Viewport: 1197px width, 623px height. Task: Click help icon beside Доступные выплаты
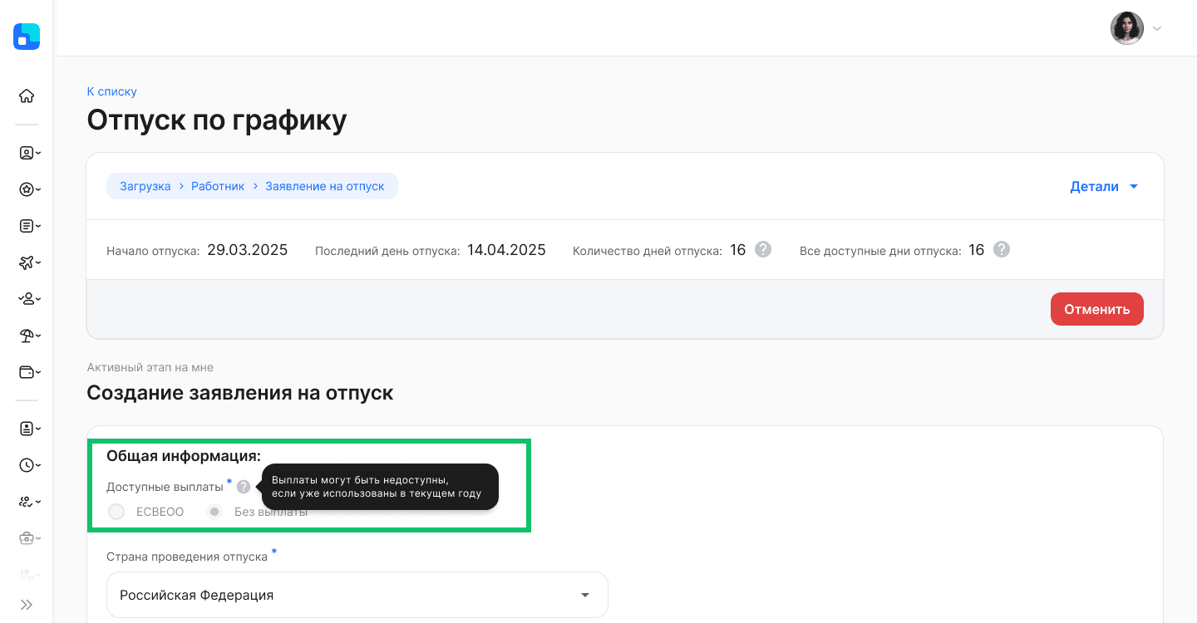pyautogui.click(x=243, y=487)
